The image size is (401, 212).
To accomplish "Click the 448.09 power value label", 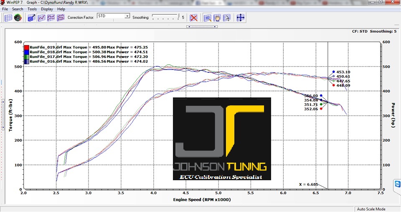I will pos(343,86).
